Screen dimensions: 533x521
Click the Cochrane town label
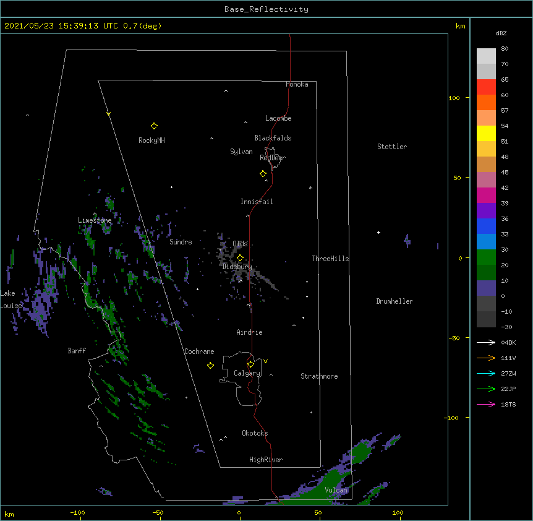pyautogui.click(x=199, y=351)
